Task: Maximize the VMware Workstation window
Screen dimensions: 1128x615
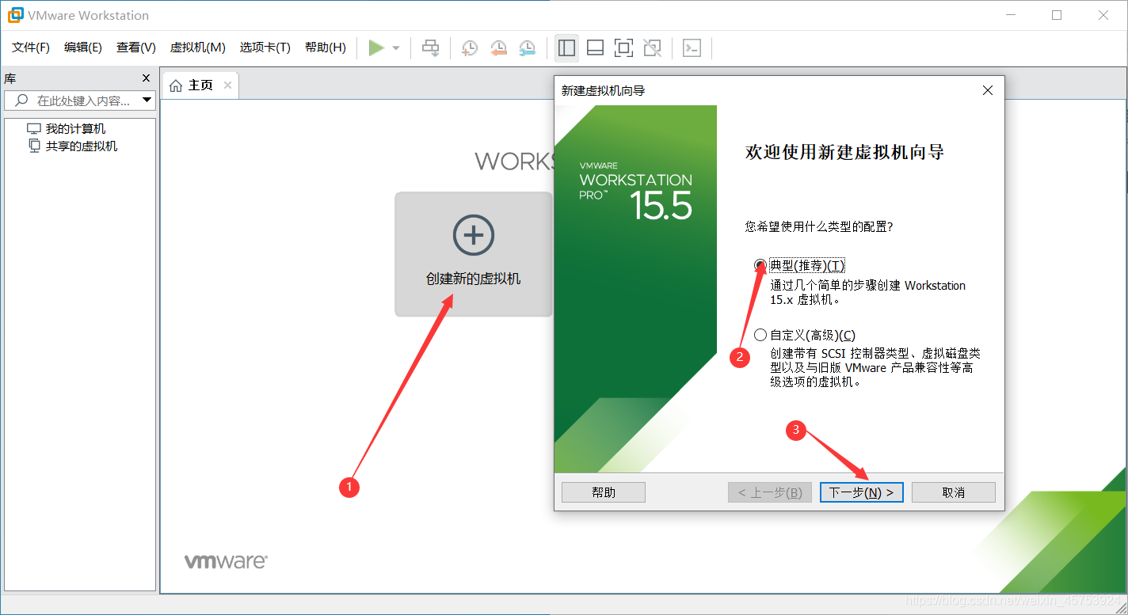Action: pyautogui.click(x=1057, y=15)
